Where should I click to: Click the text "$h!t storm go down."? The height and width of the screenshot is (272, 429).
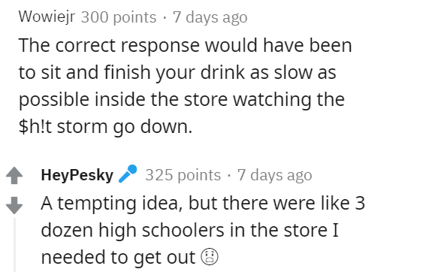coord(106,127)
